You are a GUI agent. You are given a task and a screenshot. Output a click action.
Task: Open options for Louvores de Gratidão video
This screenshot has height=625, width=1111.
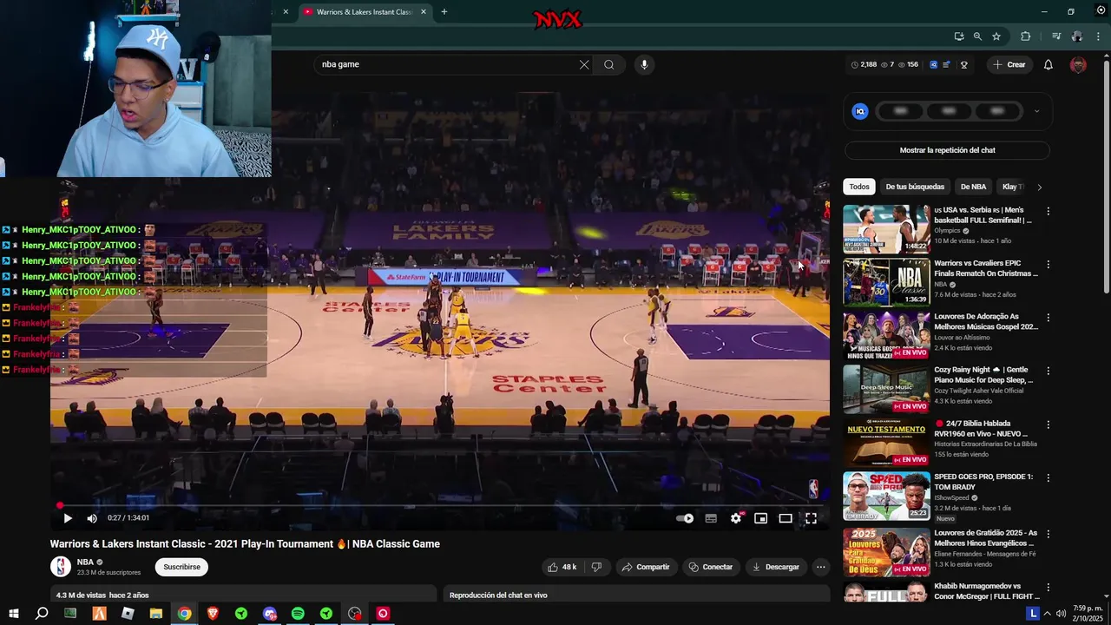click(1048, 534)
